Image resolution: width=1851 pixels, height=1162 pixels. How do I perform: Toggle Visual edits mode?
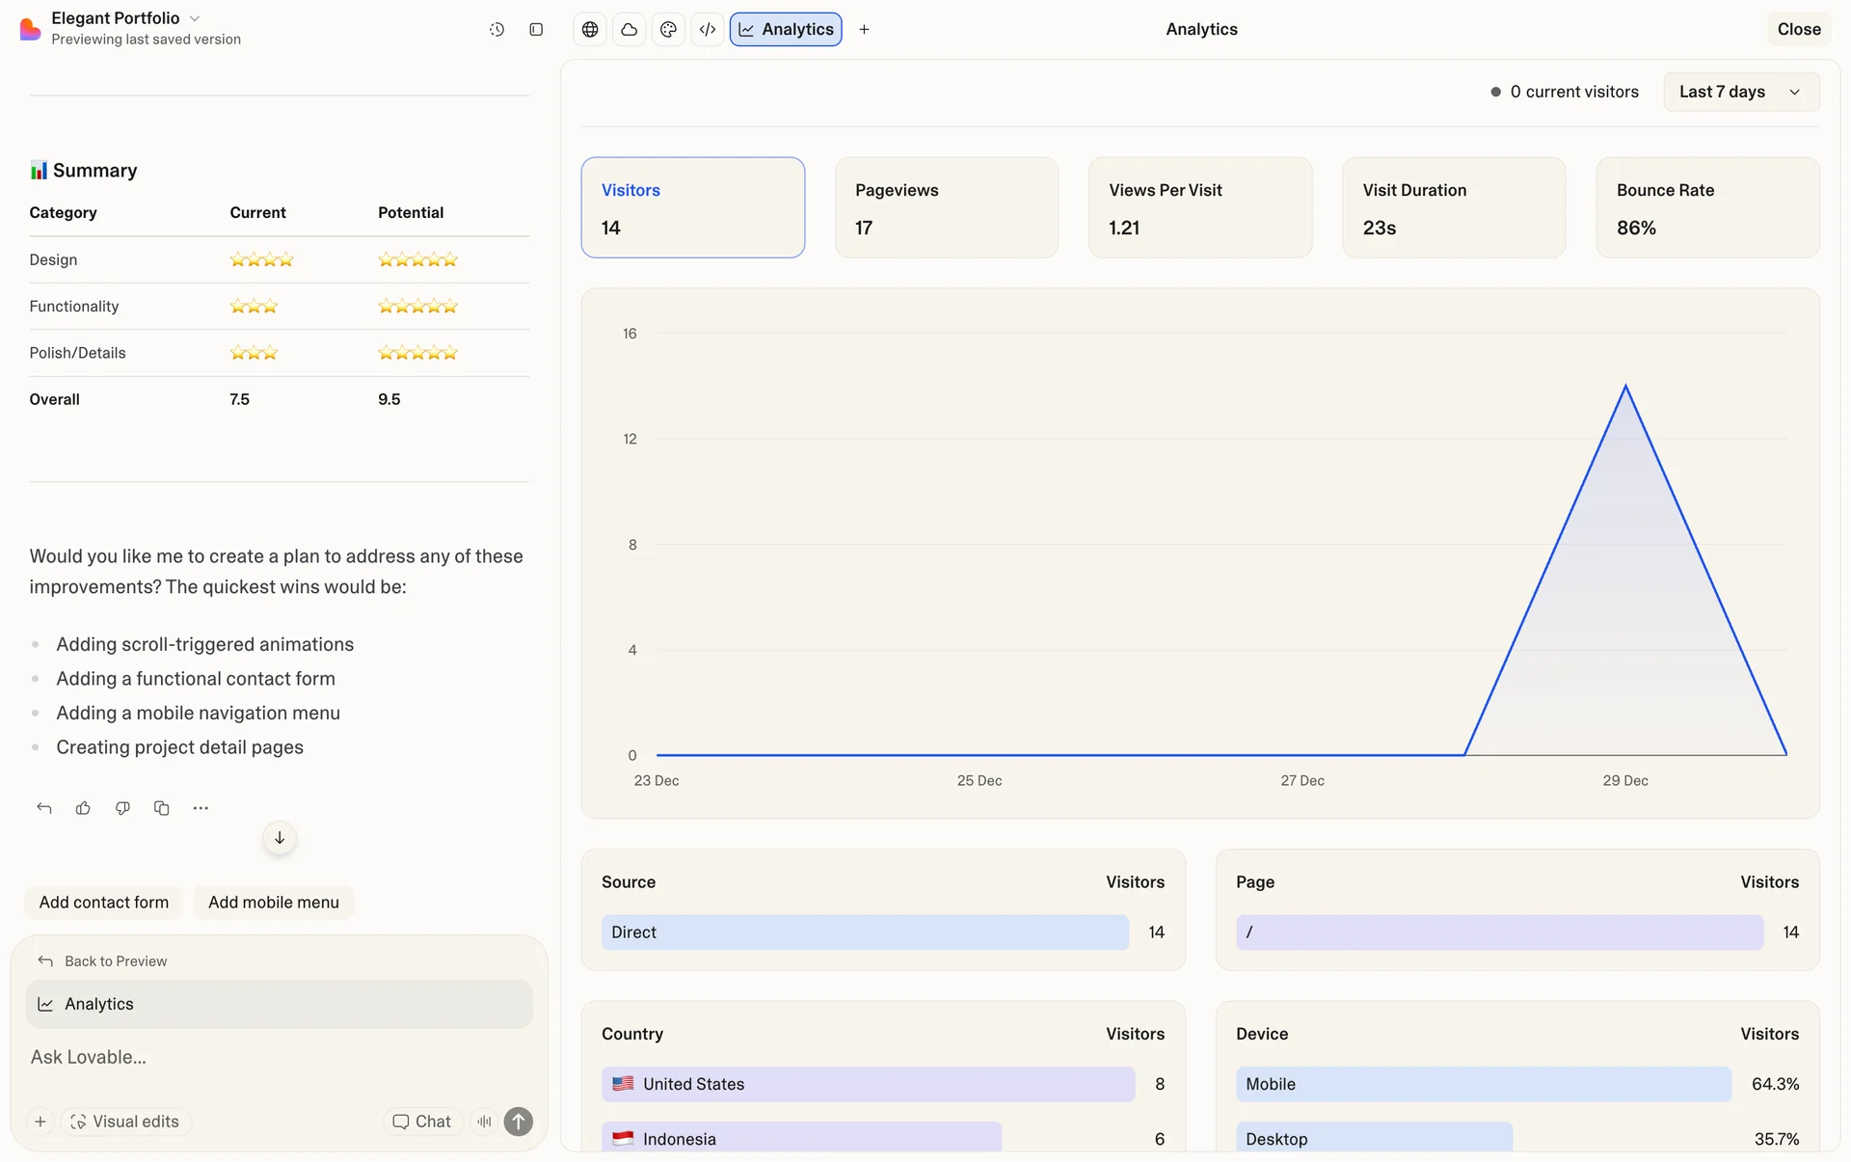(125, 1121)
